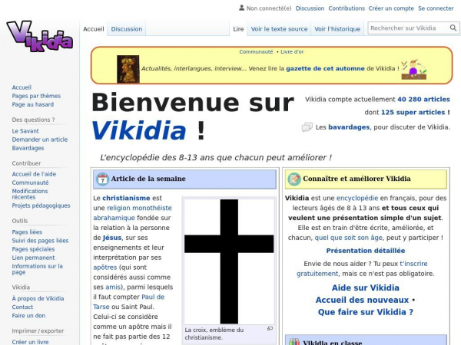
Task: Open Pages liées
Action: pyautogui.click(x=27, y=232)
